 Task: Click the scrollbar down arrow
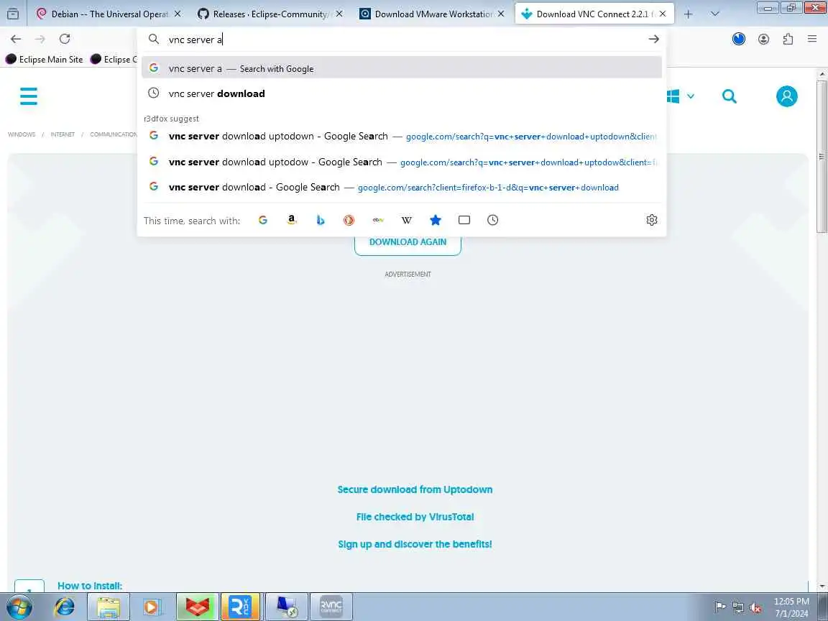coord(822,586)
